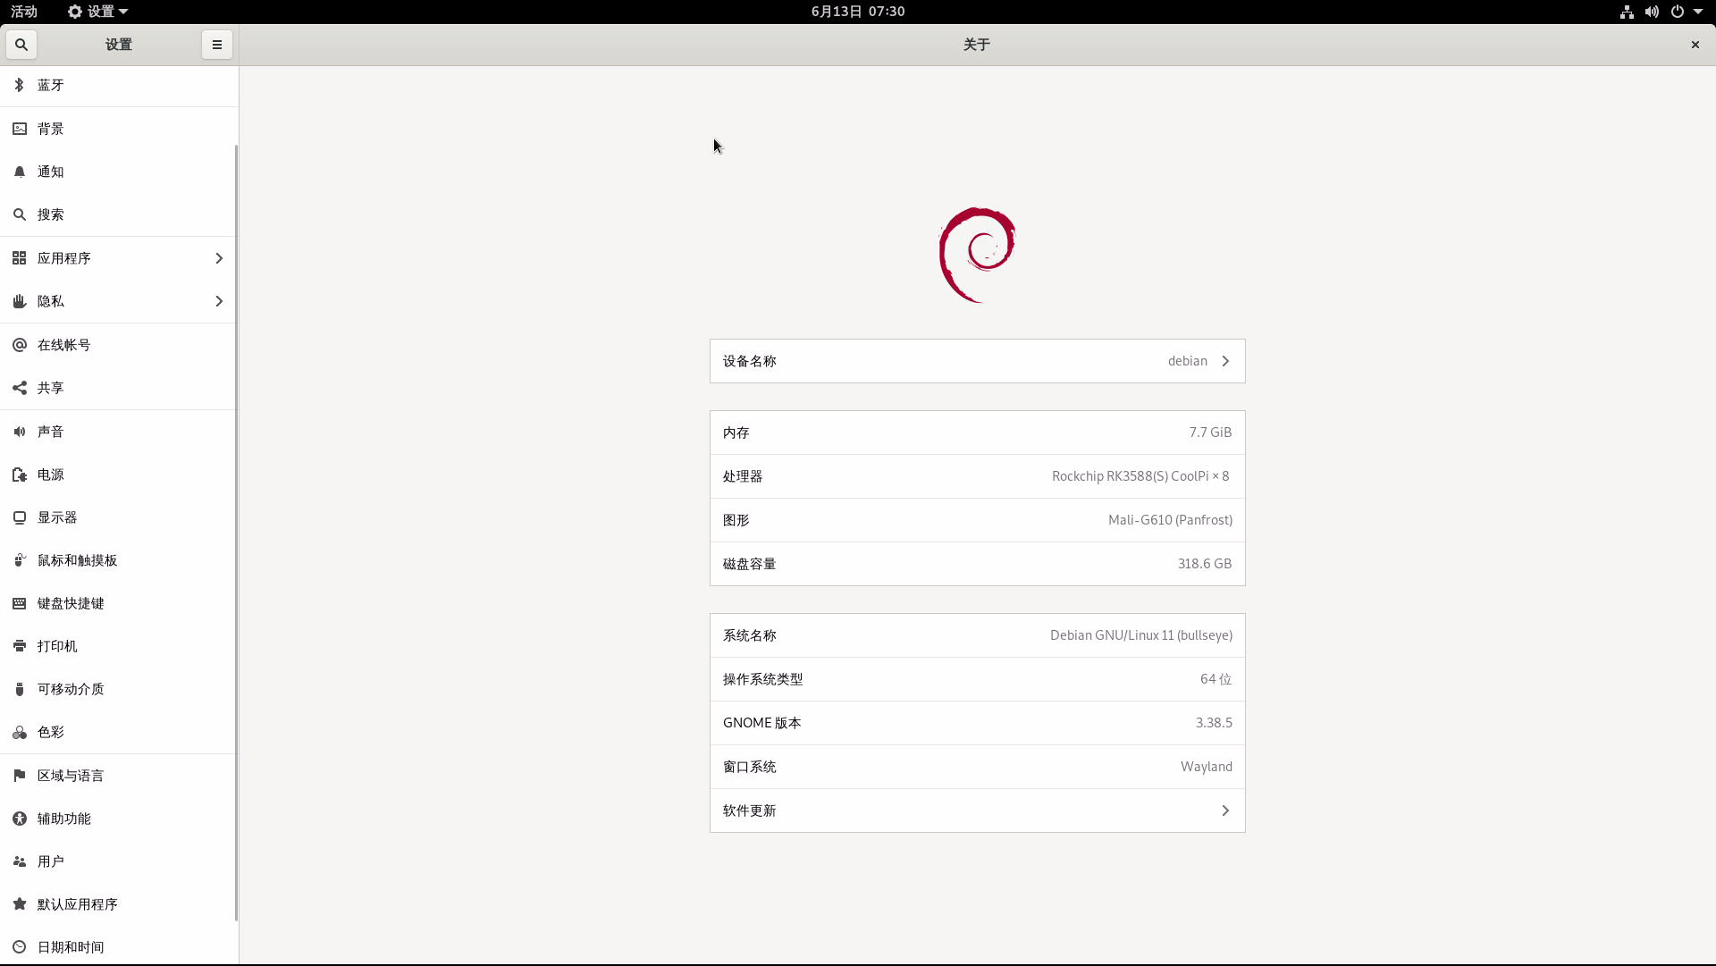Image resolution: width=1716 pixels, height=966 pixels.
Task: Click the Notifications bell icon
Action: click(20, 172)
